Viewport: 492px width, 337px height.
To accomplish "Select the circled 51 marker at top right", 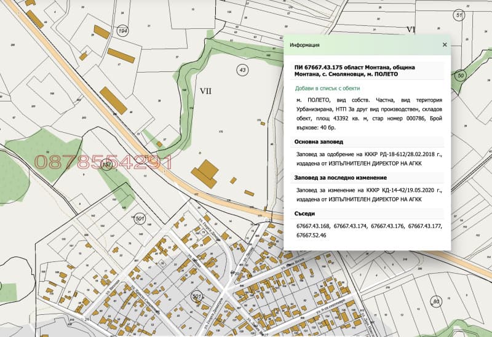I will click(459, 14).
